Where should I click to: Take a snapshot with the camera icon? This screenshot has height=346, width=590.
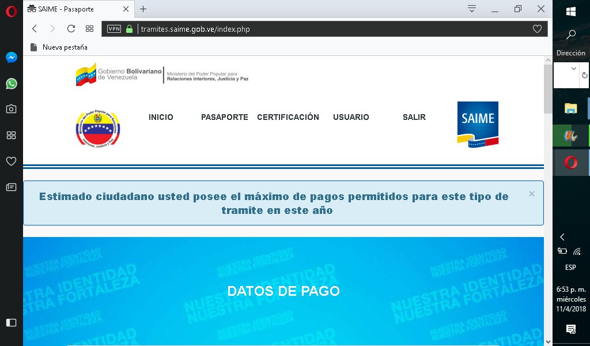tap(12, 109)
